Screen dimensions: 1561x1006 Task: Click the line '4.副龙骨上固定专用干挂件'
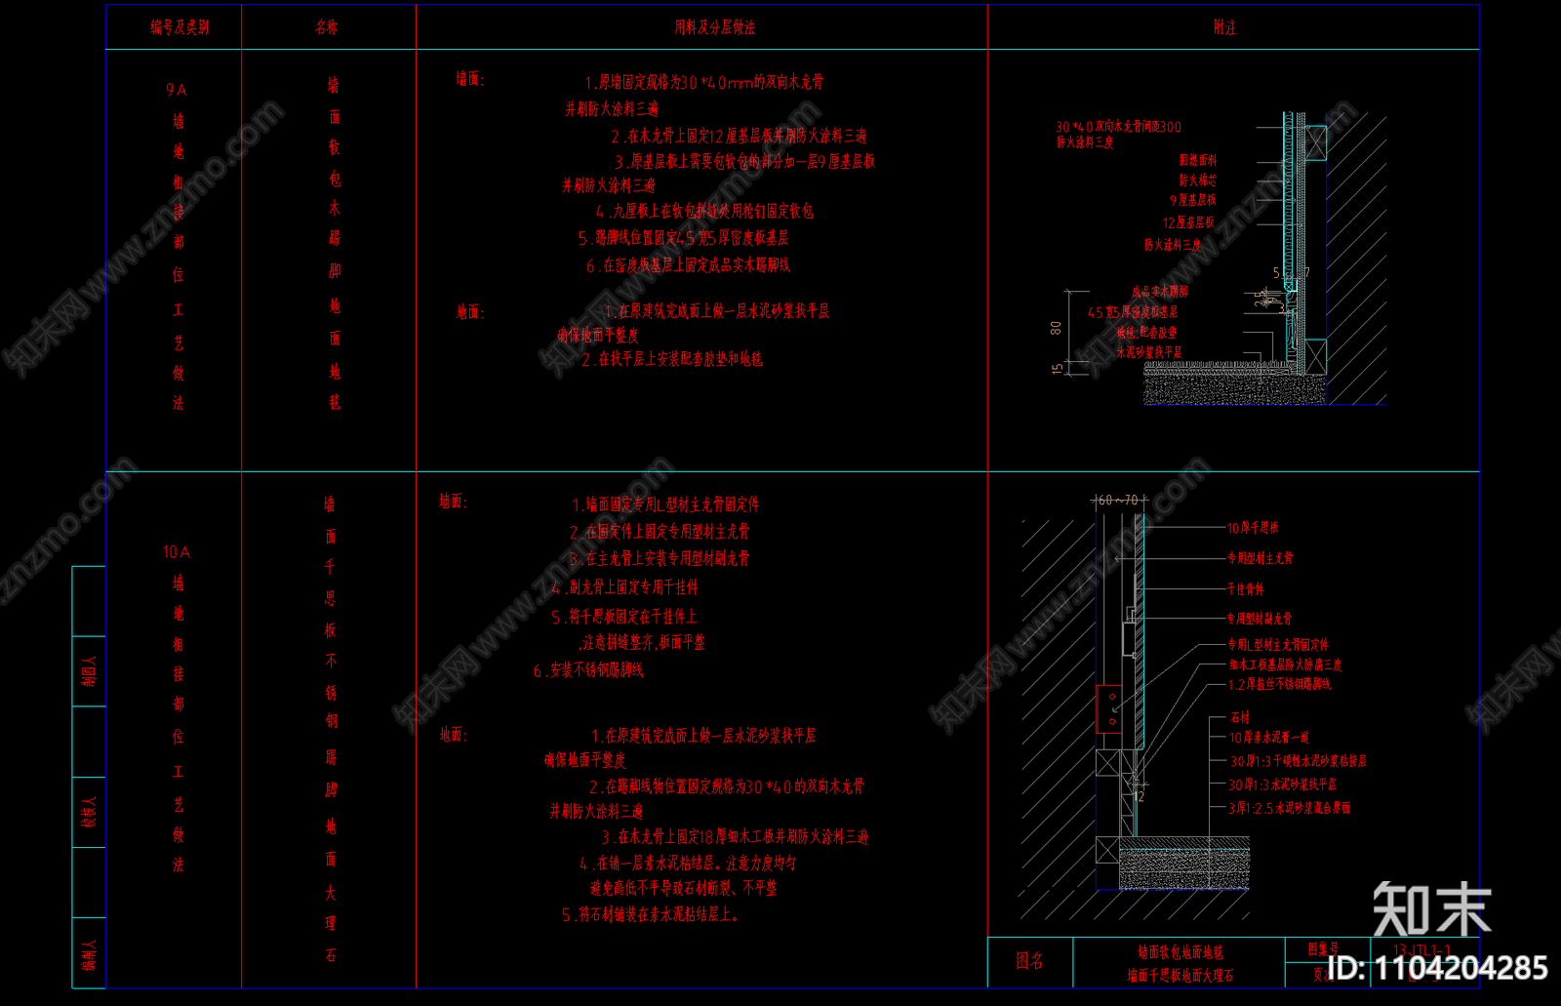pyautogui.click(x=625, y=588)
